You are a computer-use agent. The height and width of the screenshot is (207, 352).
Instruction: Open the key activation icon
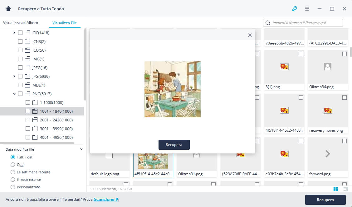[x=295, y=9]
